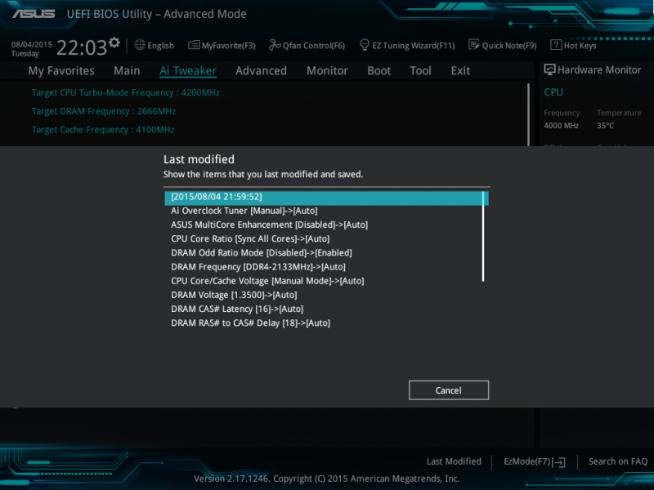Expand the Hardware Monitor panel
The width and height of the screenshot is (654, 490).
click(x=593, y=69)
